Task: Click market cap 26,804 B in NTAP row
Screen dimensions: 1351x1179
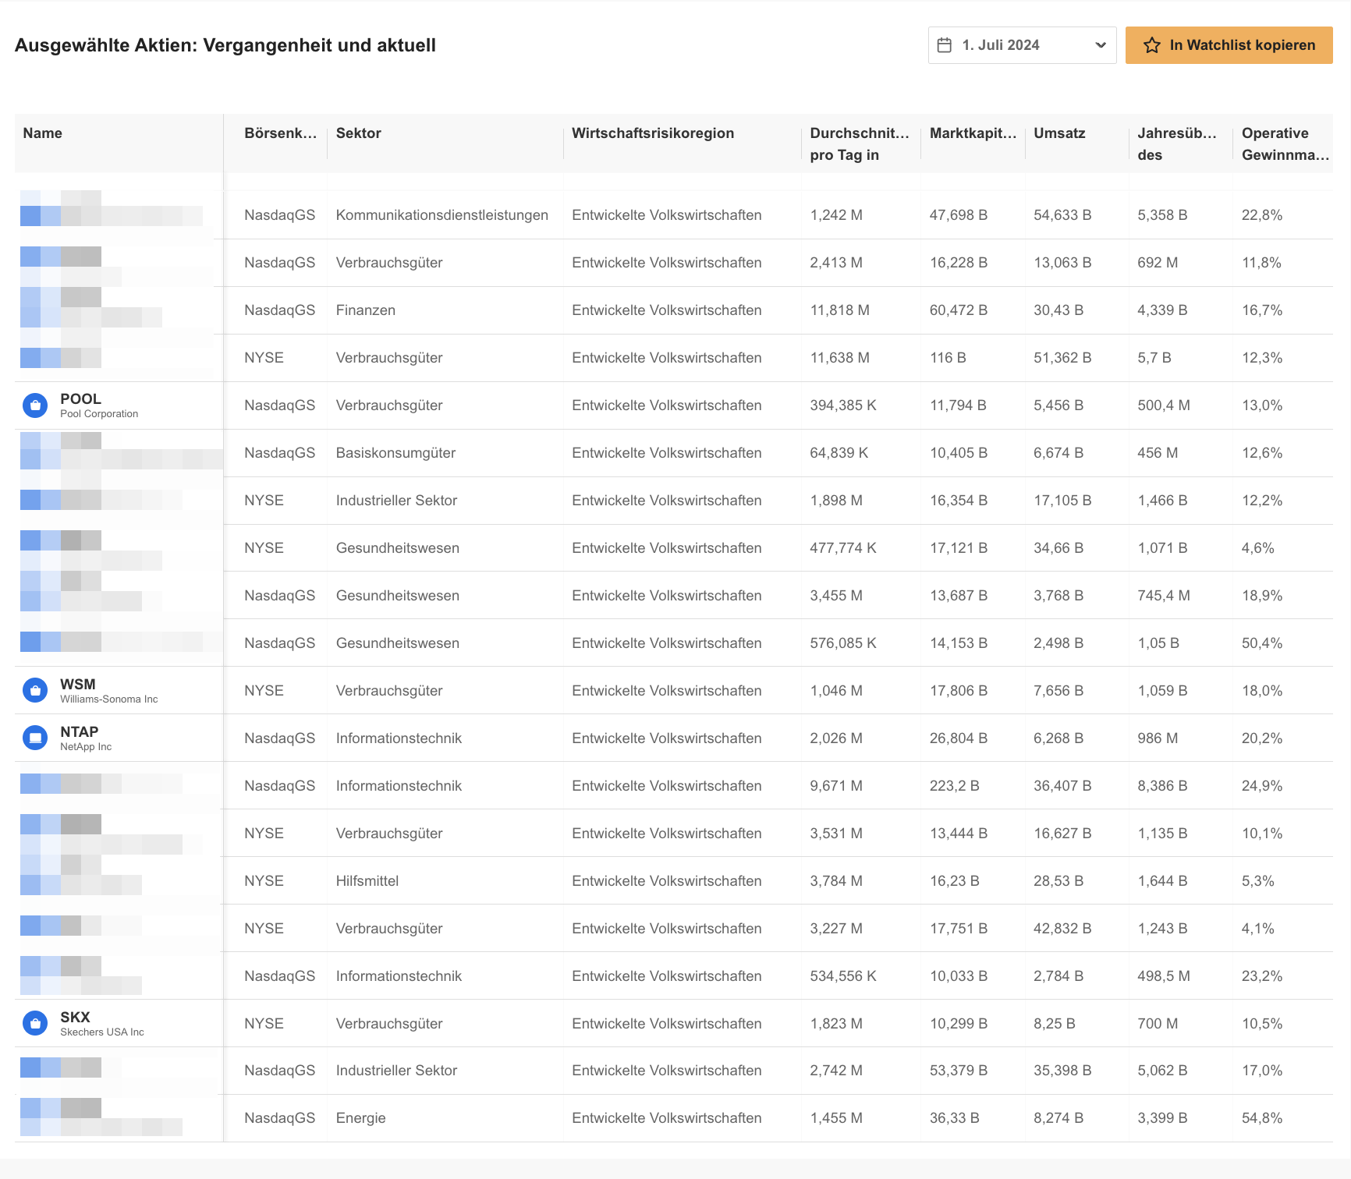Action: pyautogui.click(x=959, y=738)
